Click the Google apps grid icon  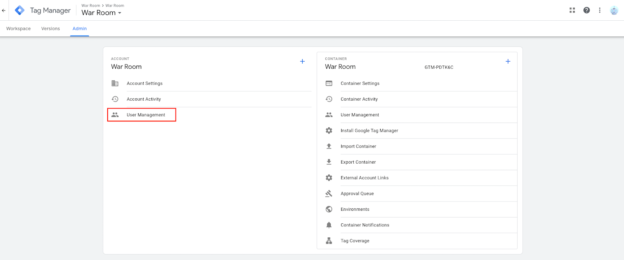coord(572,10)
